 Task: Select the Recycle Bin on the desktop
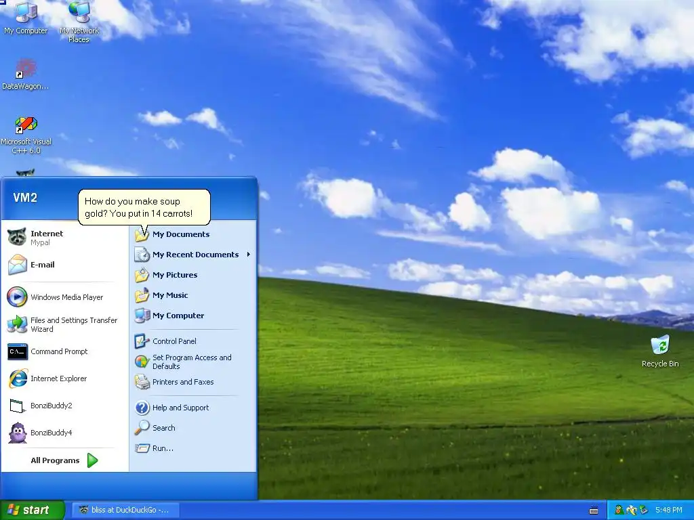660,351
